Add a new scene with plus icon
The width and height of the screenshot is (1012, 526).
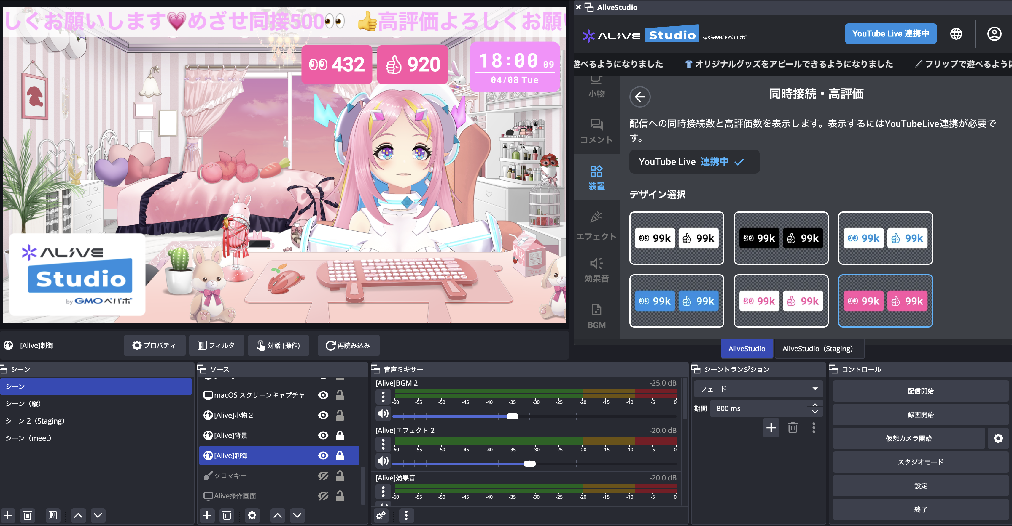[x=8, y=515]
